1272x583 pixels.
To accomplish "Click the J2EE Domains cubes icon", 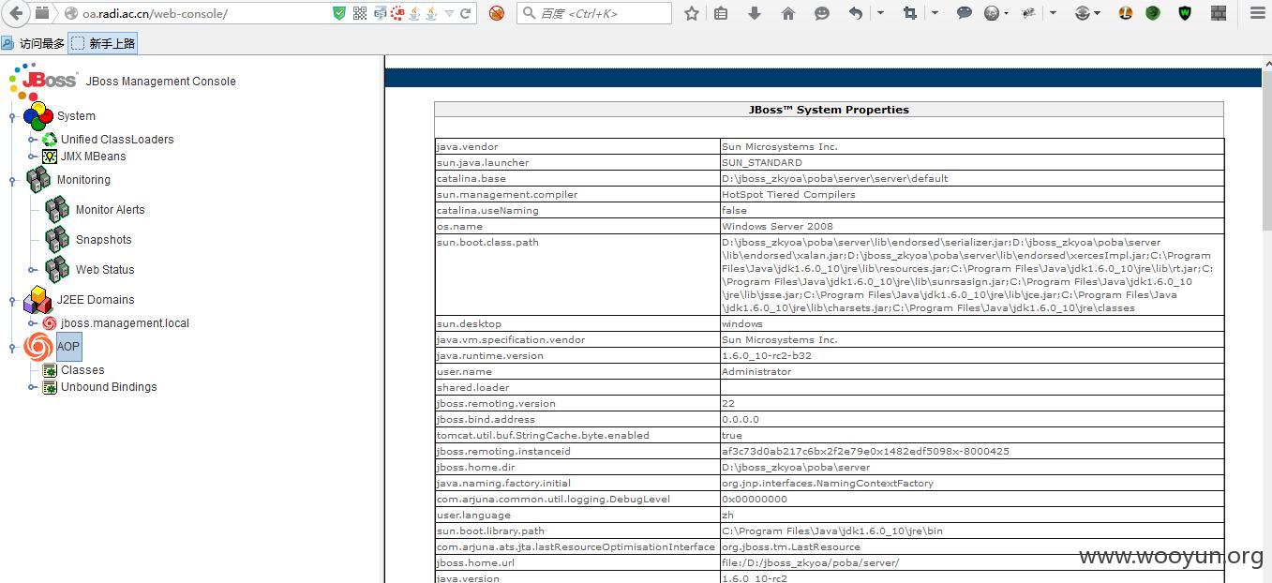I will pyautogui.click(x=38, y=300).
